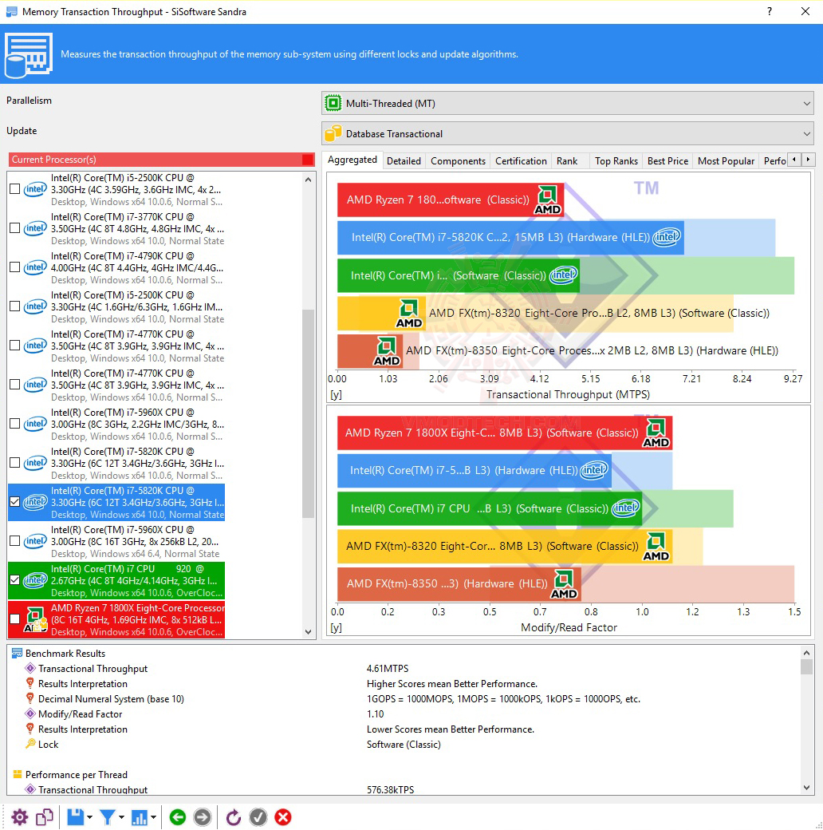Click AMD logo on FX-8320 throughput bar

click(409, 313)
